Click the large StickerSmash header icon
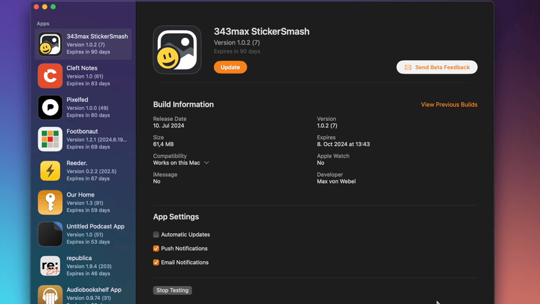 click(x=177, y=50)
